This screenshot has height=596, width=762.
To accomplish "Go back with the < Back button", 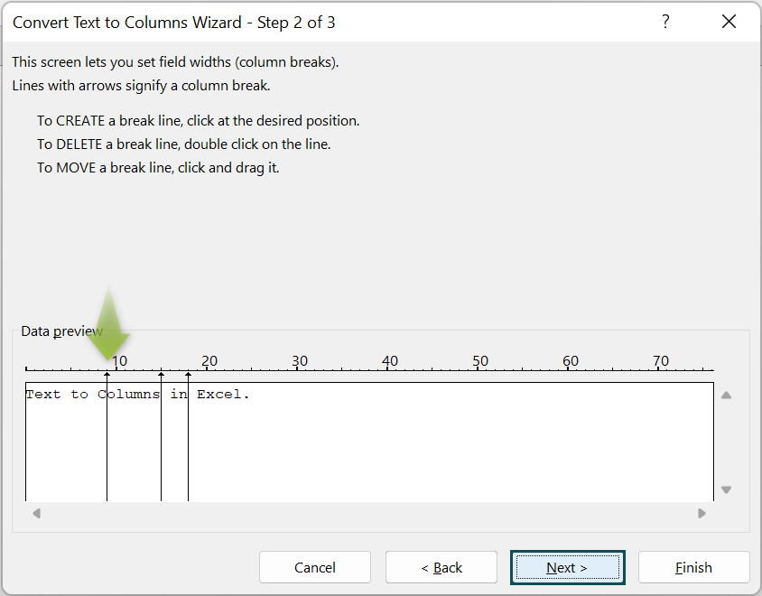I will click(x=441, y=567).
